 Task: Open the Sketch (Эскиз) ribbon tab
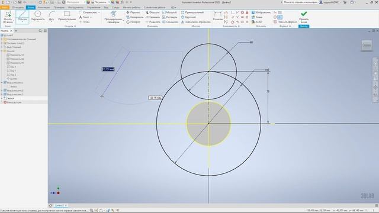tap(30, 8)
